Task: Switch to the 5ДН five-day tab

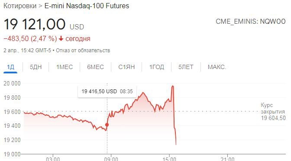Action: click(36, 67)
